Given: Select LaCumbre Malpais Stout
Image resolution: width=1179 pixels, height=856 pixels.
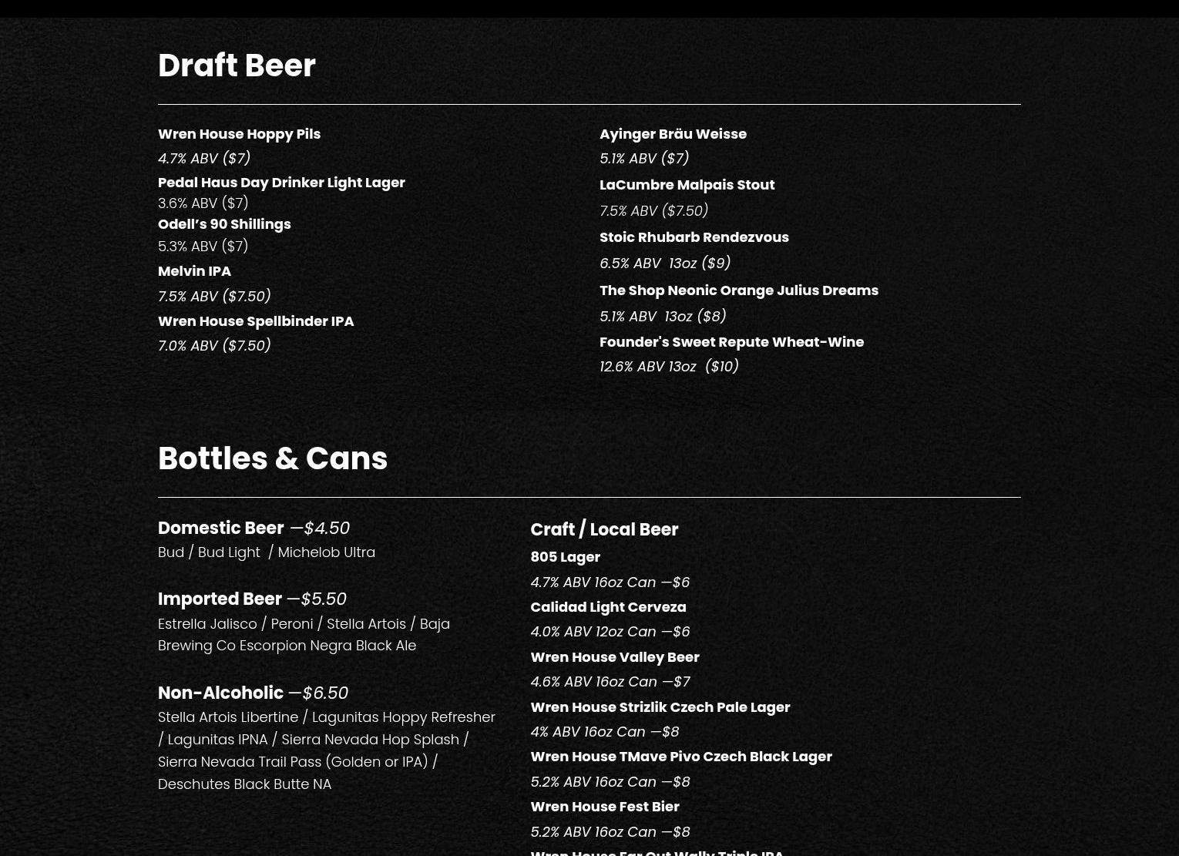Looking at the screenshot, I should [x=687, y=185].
